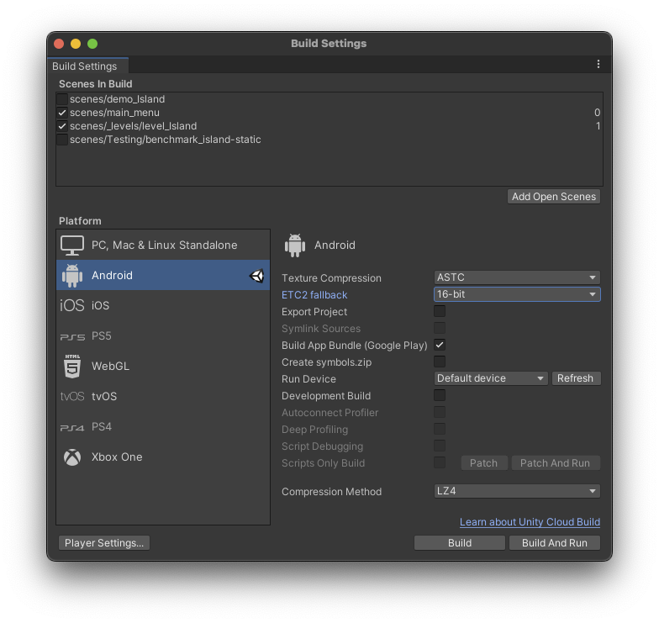
Task: Click the Add Open Scenes button
Action: [554, 197]
